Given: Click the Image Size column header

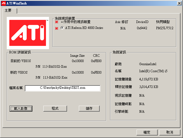Looking at the screenshot, I should tap(77, 56).
